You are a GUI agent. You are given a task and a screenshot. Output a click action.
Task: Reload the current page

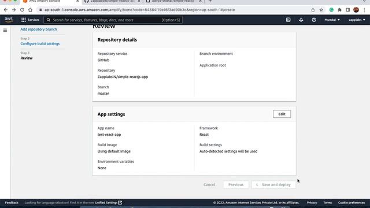(x=22, y=10)
